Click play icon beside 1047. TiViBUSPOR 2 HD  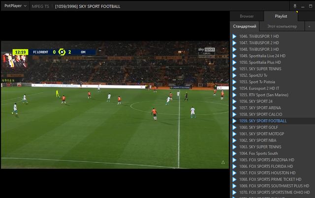pos(234,43)
